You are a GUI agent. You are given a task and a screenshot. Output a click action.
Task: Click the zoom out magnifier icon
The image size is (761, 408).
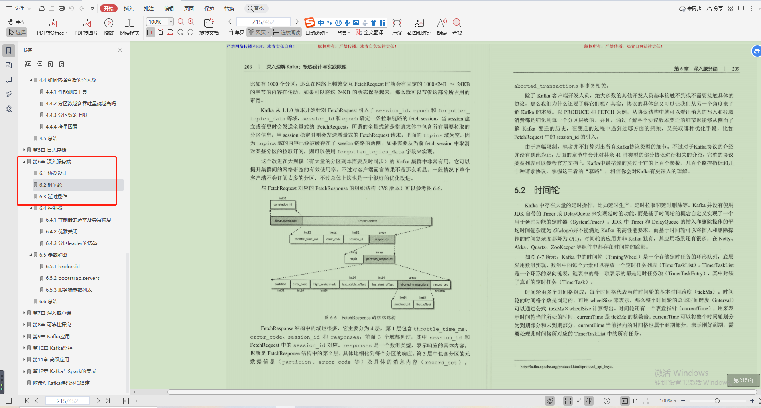[181, 22]
